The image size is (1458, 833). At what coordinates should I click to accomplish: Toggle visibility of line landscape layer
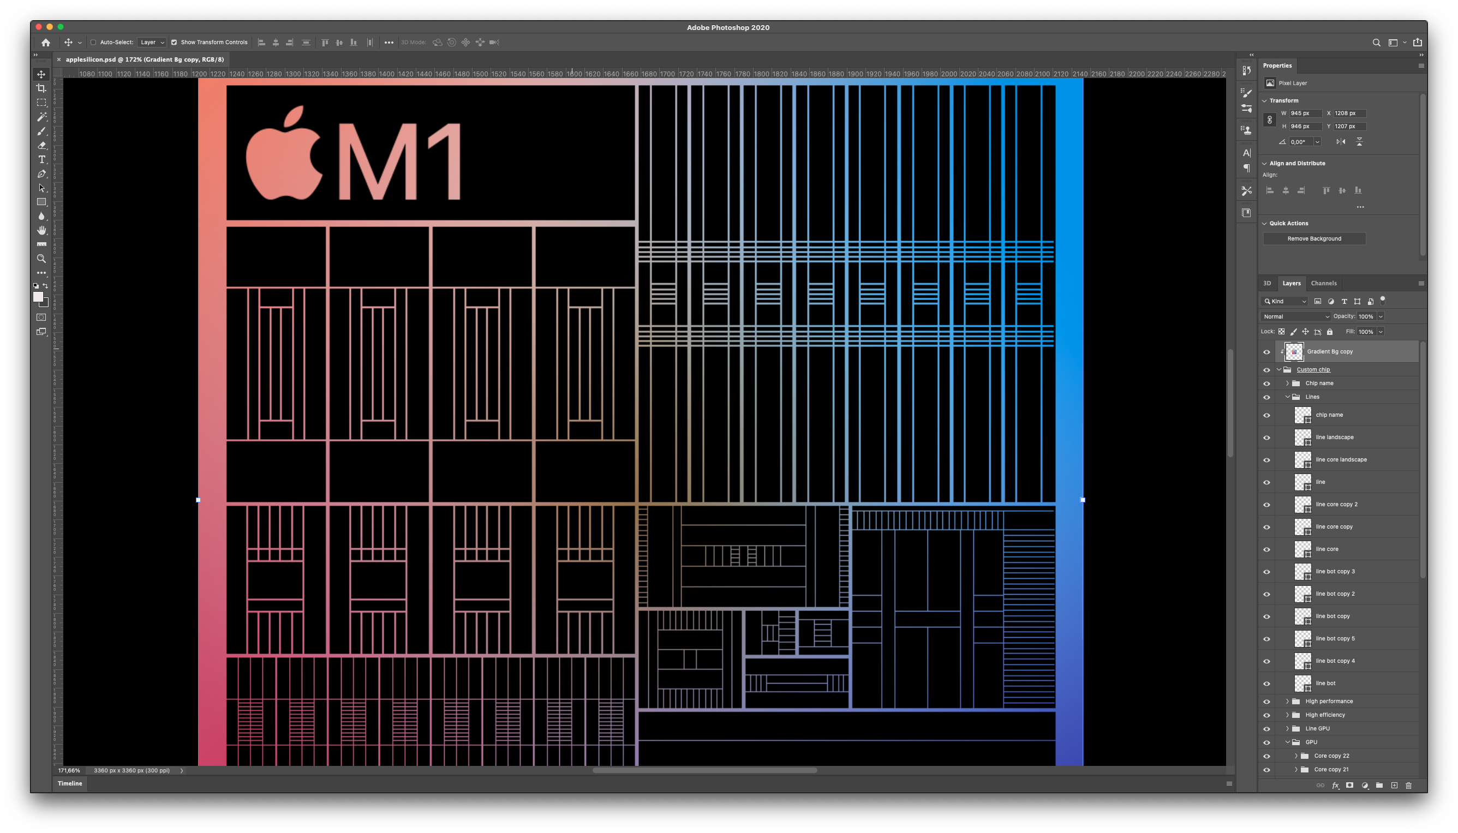(1266, 438)
